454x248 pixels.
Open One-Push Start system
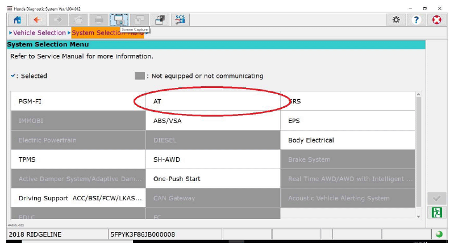pyautogui.click(x=213, y=179)
